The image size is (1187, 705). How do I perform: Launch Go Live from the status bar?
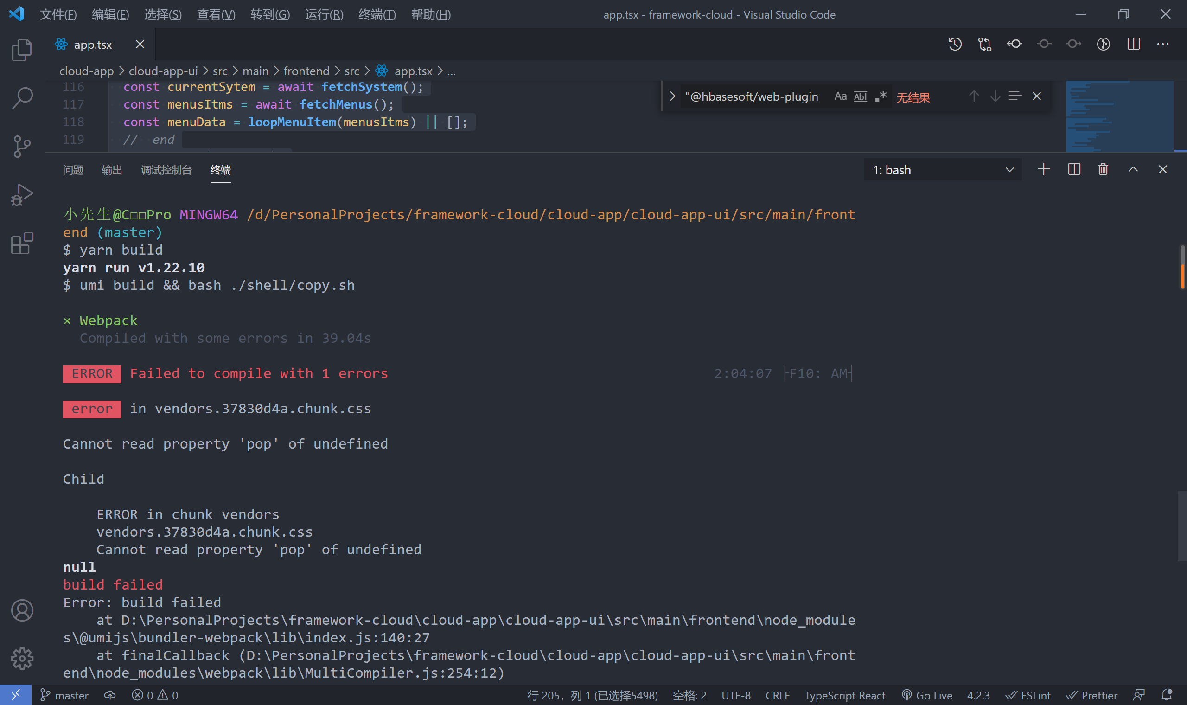tap(927, 694)
